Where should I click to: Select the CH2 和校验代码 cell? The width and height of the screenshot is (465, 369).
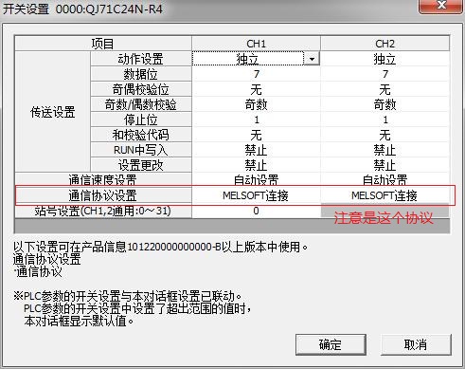coord(385,135)
